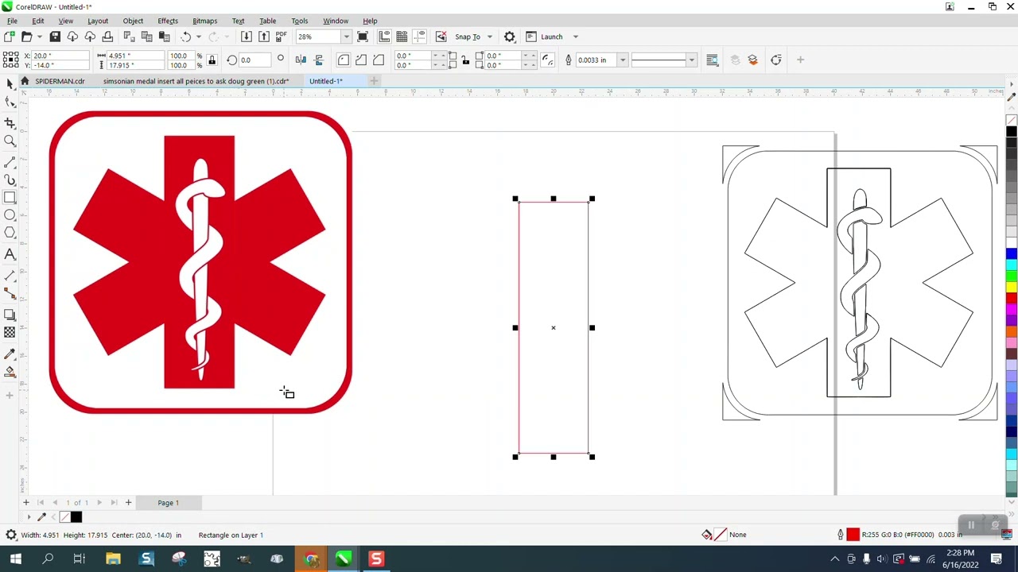Click the Welcome home tab icon
The width and height of the screenshot is (1018, 572).
pyautogui.click(x=25, y=81)
